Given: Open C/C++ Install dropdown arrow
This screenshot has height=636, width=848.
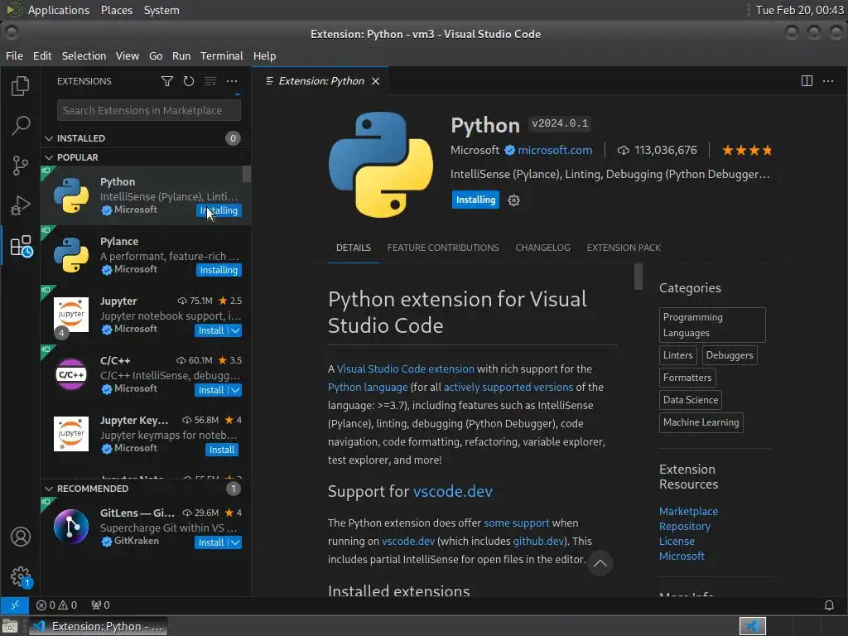Looking at the screenshot, I should 235,390.
